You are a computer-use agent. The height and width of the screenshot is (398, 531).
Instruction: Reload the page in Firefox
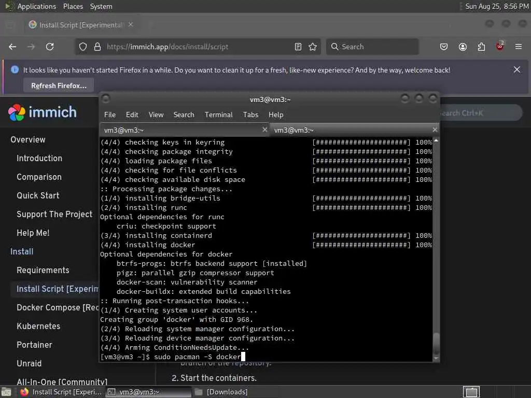pyautogui.click(x=50, y=47)
